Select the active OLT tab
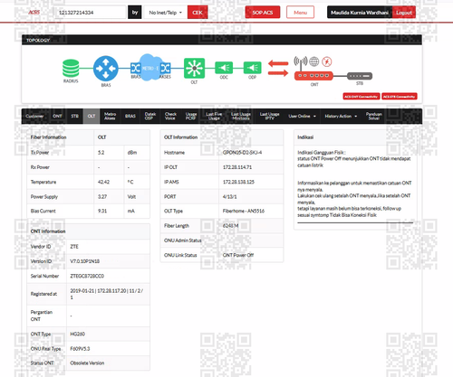 click(x=92, y=116)
